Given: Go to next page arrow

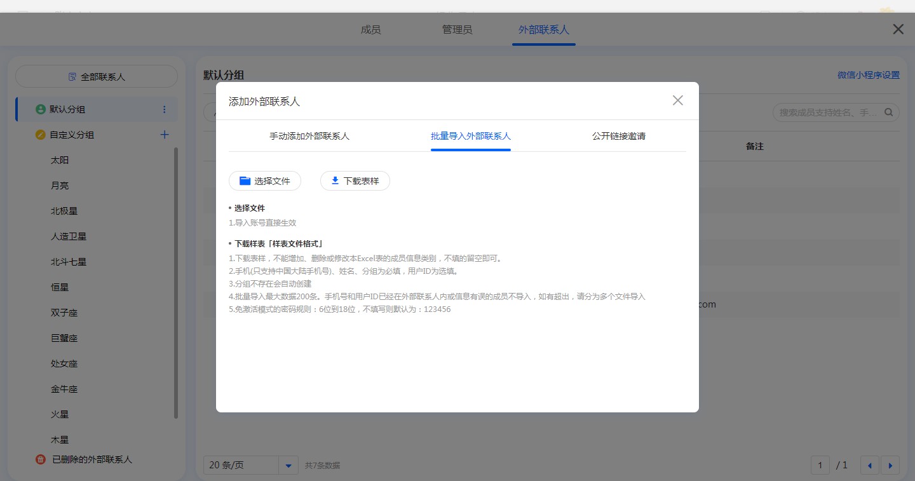Looking at the screenshot, I should (x=890, y=465).
